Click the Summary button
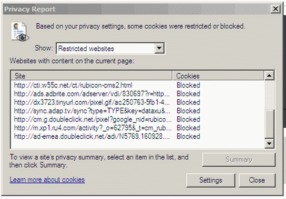The height and width of the screenshot is (199, 286). (239, 160)
